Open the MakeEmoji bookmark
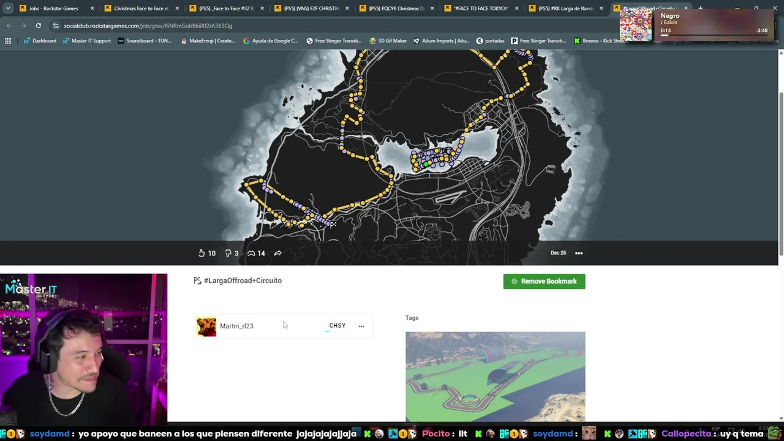This screenshot has width=784, height=441. [208, 41]
